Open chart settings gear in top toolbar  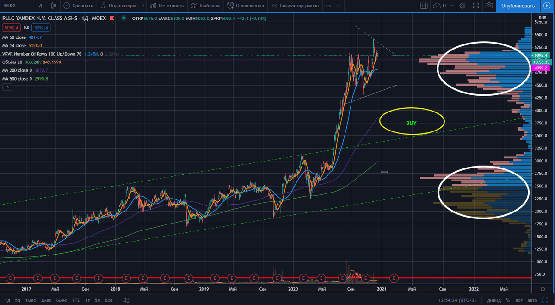(x=462, y=6)
